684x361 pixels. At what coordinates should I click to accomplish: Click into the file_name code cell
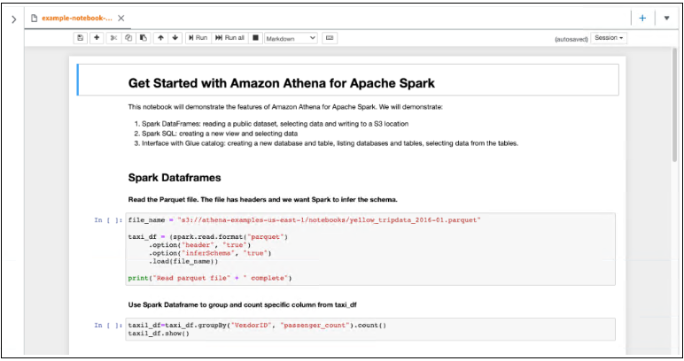(x=370, y=249)
